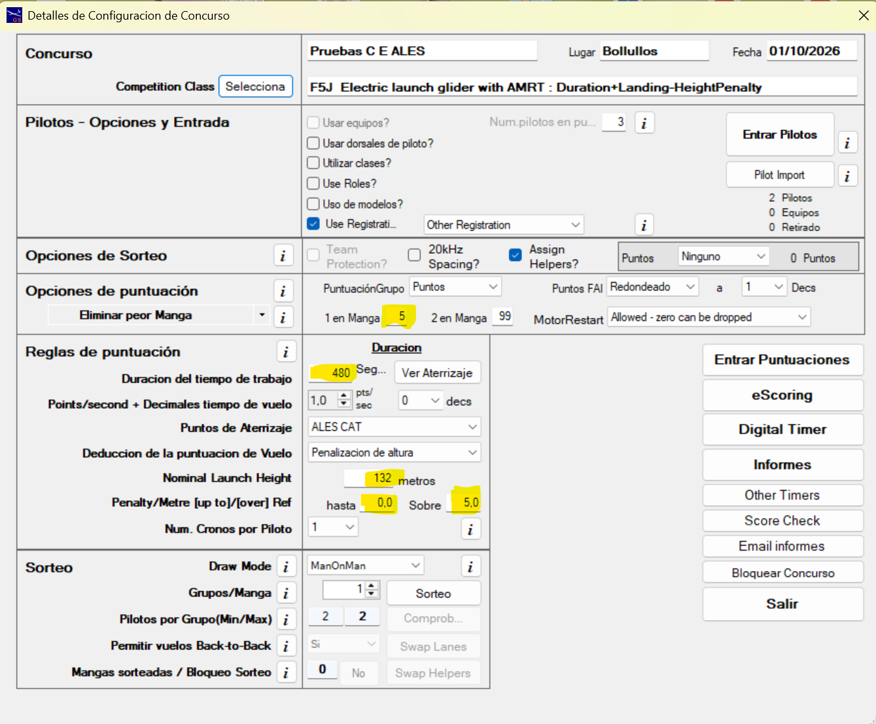Viewport: 876px width, 724px height.
Task: Click Sobre penalty 5,0 field
Action: [x=464, y=502]
